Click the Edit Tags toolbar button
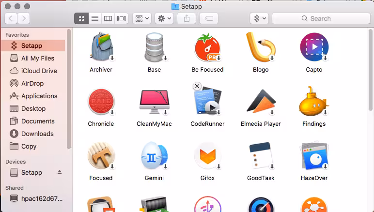This screenshot has height=212, width=374. coord(209,18)
